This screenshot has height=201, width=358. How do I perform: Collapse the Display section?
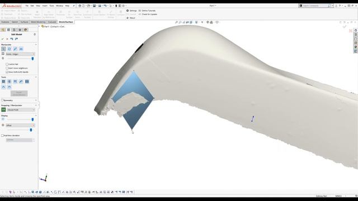(36, 116)
